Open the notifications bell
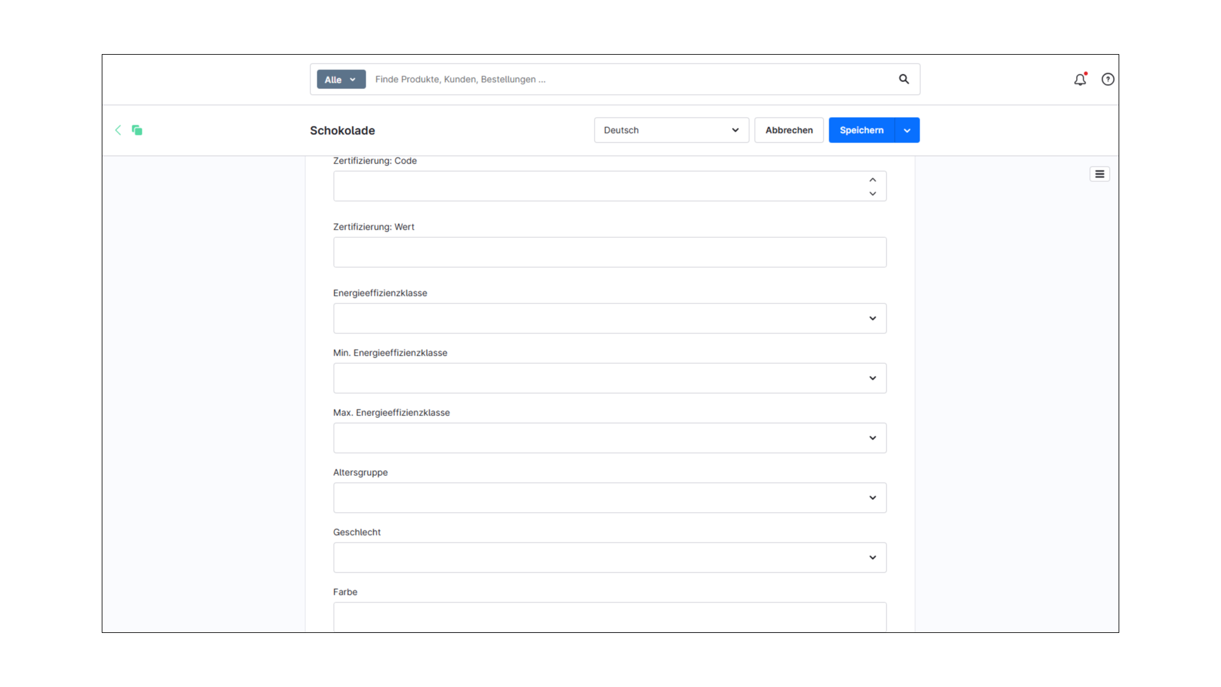 pos(1079,80)
